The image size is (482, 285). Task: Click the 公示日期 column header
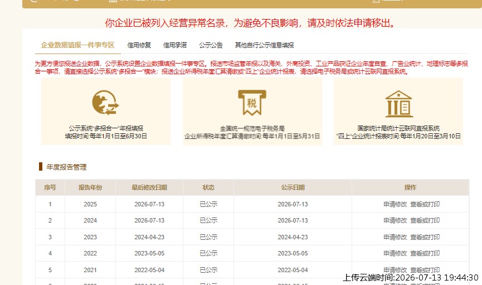[293, 187]
